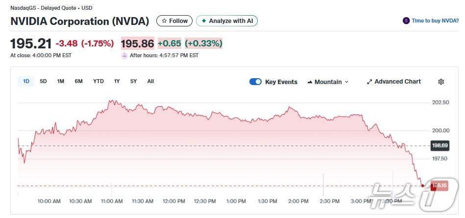Switch to the 5D time range
This screenshot has height=218, width=465.
click(x=43, y=81)
